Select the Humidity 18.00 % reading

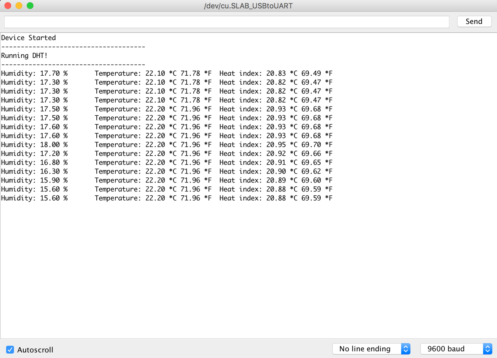34,144
